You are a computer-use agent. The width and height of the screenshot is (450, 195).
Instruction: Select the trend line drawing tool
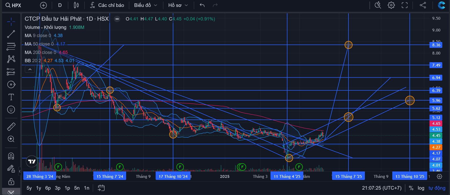coord(11,34)
